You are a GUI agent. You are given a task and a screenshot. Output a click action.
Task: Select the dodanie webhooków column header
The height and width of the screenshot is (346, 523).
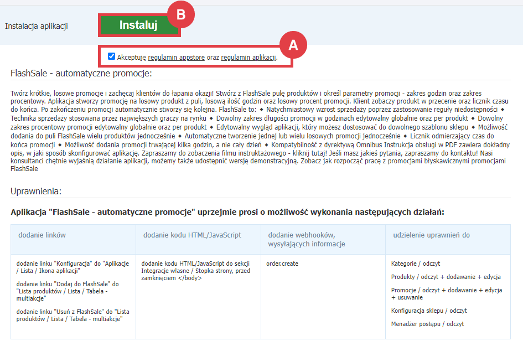click(x=307, y=240)
